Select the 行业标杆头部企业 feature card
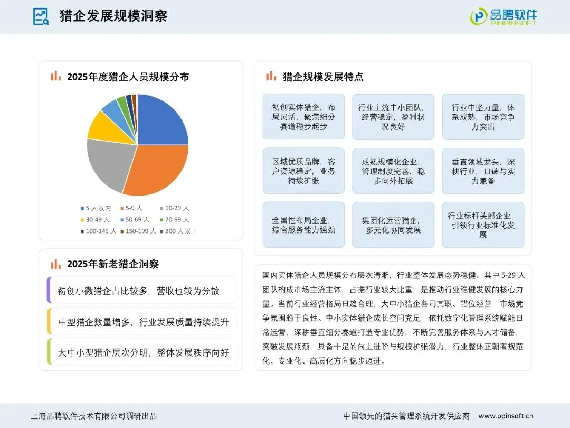Screen dimensions: 570x428 pyautogui.click(x=483, y=225)
